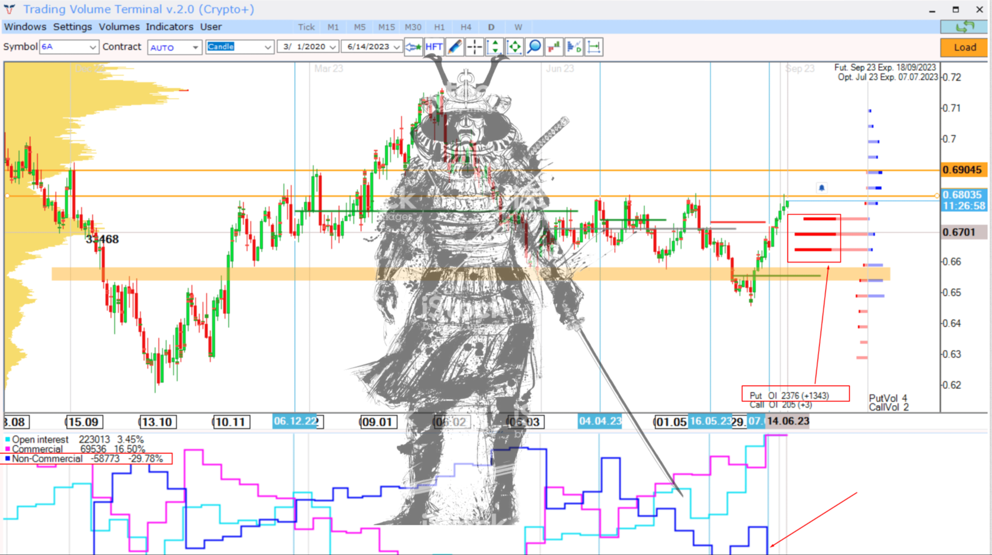Click the 15.09 date label on time axis
The image size is (992, 555).
point(83,422)
